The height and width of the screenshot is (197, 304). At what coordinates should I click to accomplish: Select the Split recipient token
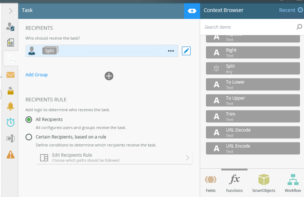[50, 51]
